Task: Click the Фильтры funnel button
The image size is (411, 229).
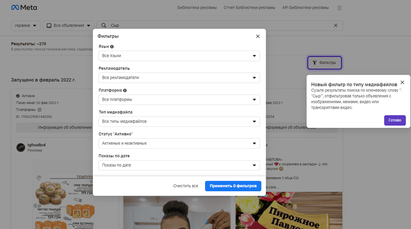Action: tap(324, 63)
